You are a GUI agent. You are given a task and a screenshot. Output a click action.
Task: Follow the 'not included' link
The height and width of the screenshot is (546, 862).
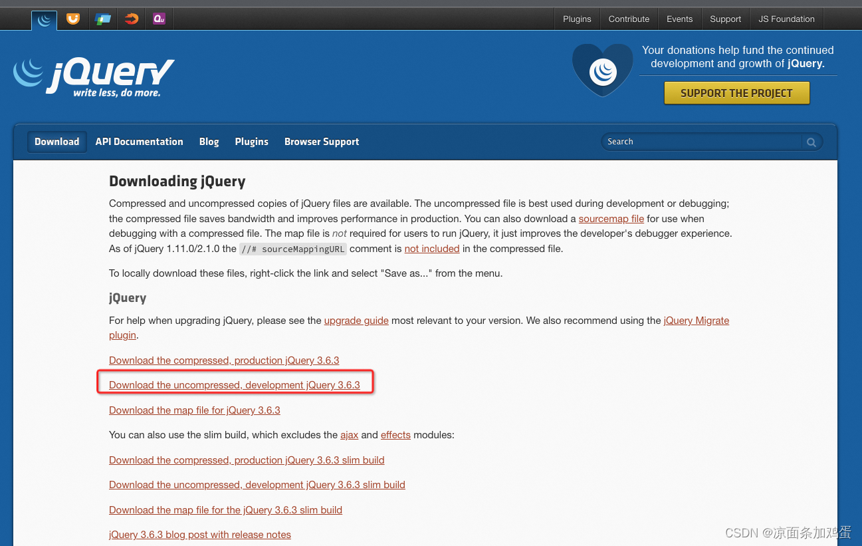432,249
